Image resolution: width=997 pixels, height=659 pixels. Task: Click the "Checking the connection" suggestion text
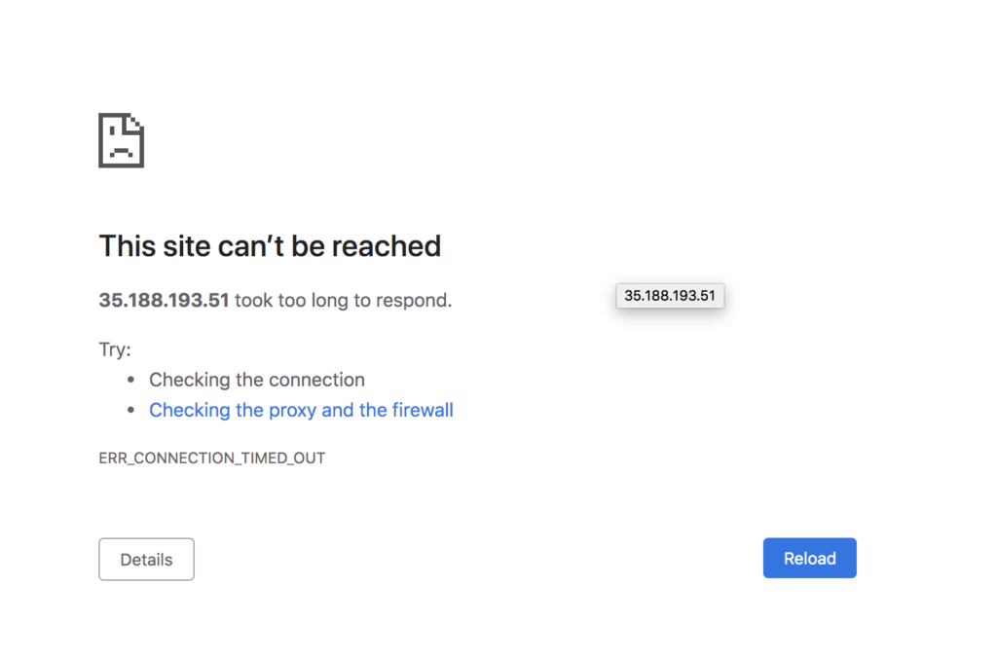257,380
